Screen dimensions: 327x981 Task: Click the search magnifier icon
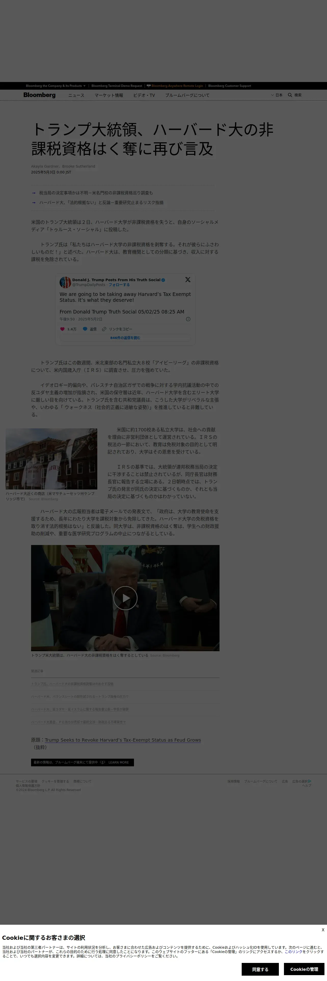pos(290,95)
